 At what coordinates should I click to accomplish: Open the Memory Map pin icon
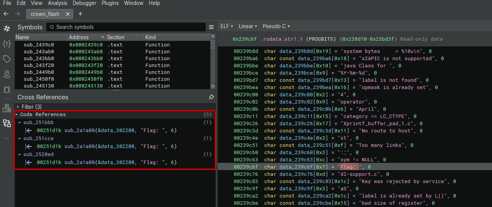pos(6,74)
